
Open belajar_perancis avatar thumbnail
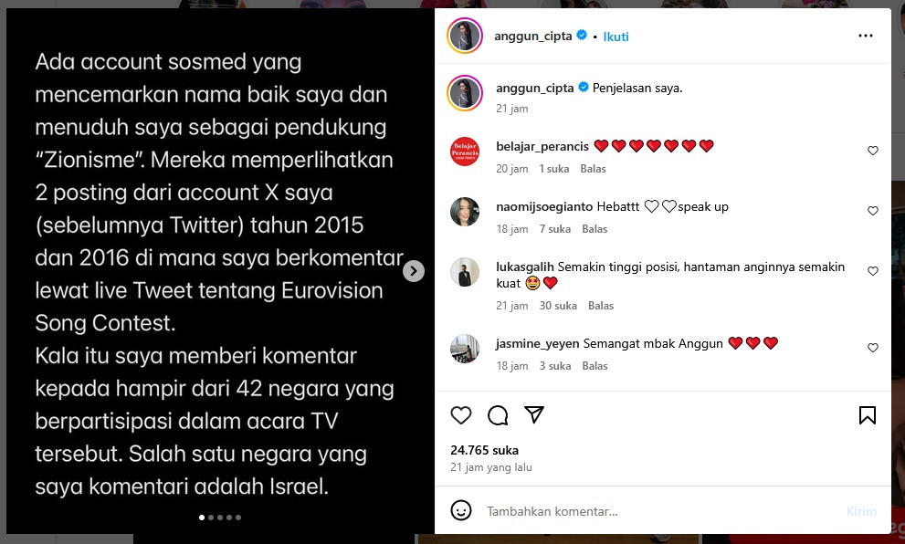coord(465,152)
